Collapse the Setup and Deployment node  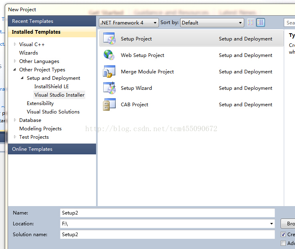pyautogui.click(x=22, y=78)
